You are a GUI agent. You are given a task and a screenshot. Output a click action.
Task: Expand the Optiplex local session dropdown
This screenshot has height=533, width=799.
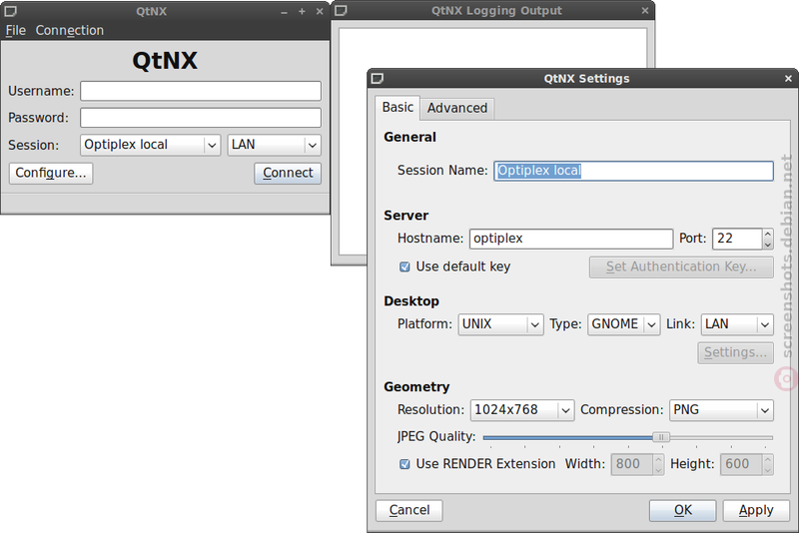(x=151, y=145)
